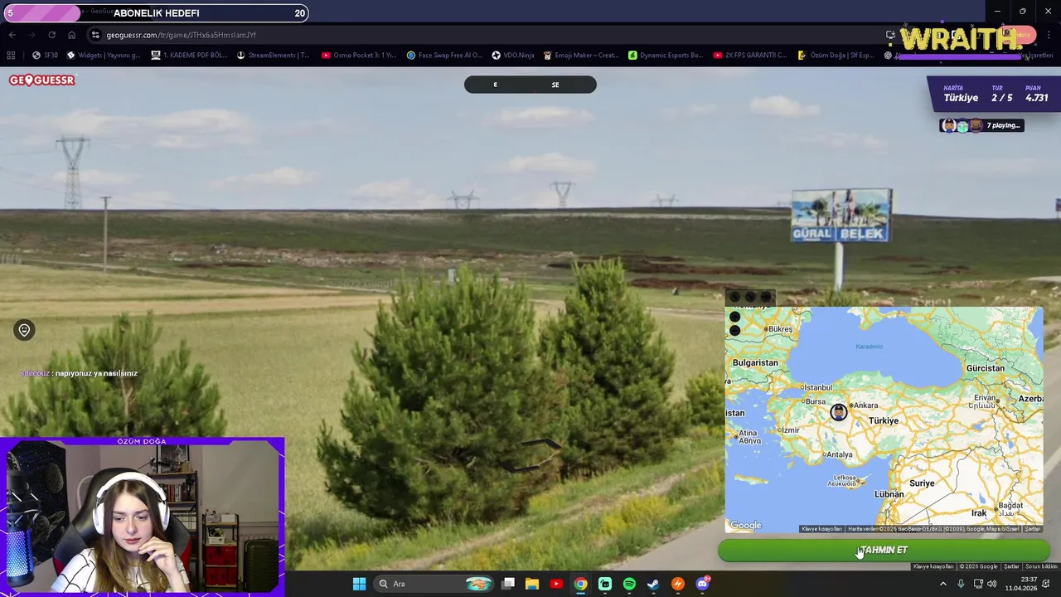Click the pin map control icon
The image size is (1061, 597).
pos(766,297)
